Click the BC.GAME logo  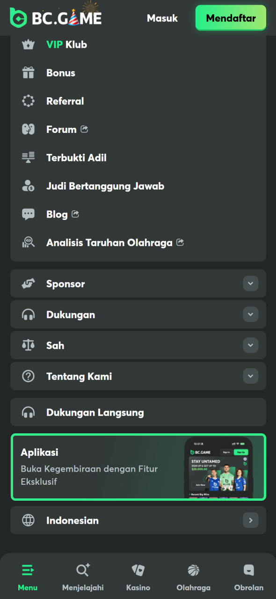tap(55, 18)
